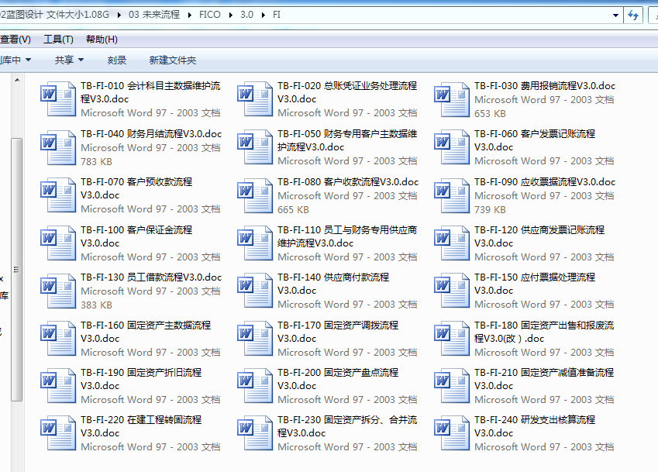This screenshot has width=658, height=472.
Task: Select the TB-FI-240 Word document icon
Action: click(x=452, y=433)
